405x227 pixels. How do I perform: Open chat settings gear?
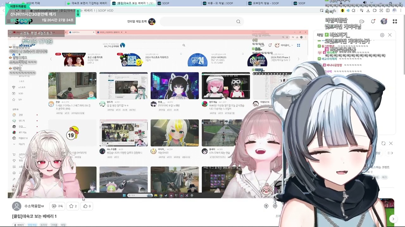(x=382, y=35)
